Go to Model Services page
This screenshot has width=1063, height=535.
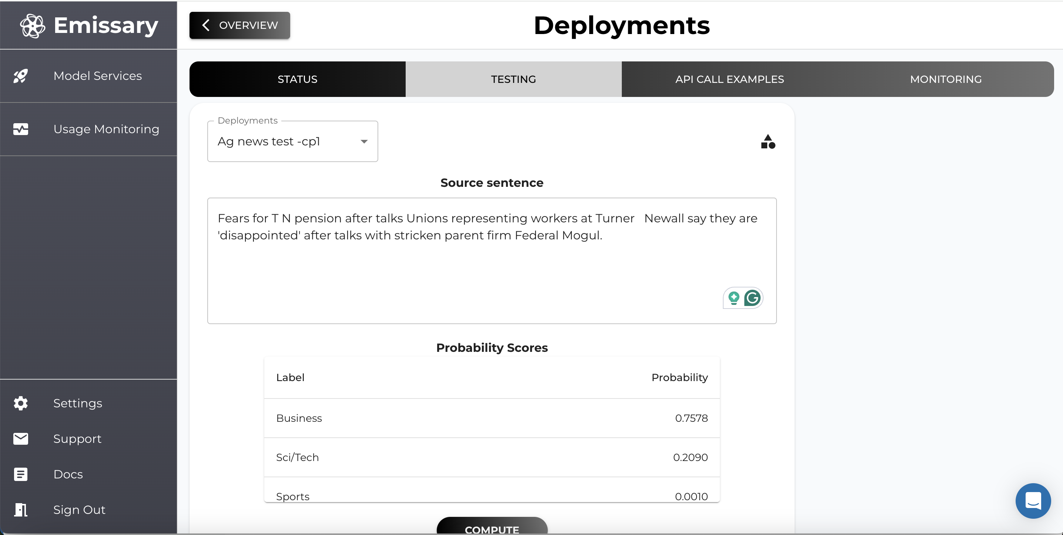click(88, 76)
